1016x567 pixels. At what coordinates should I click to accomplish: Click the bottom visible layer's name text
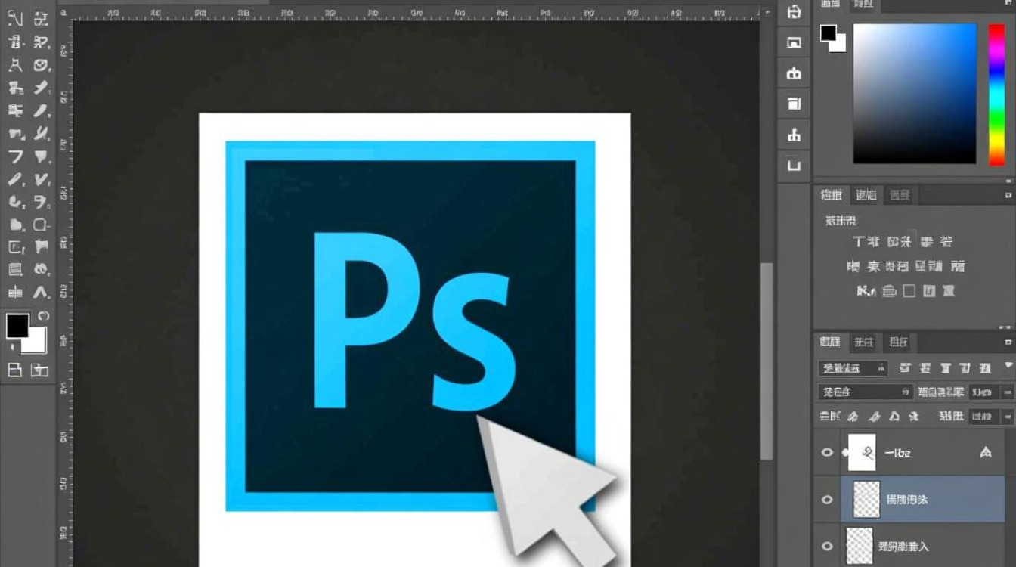click(903, 546)
